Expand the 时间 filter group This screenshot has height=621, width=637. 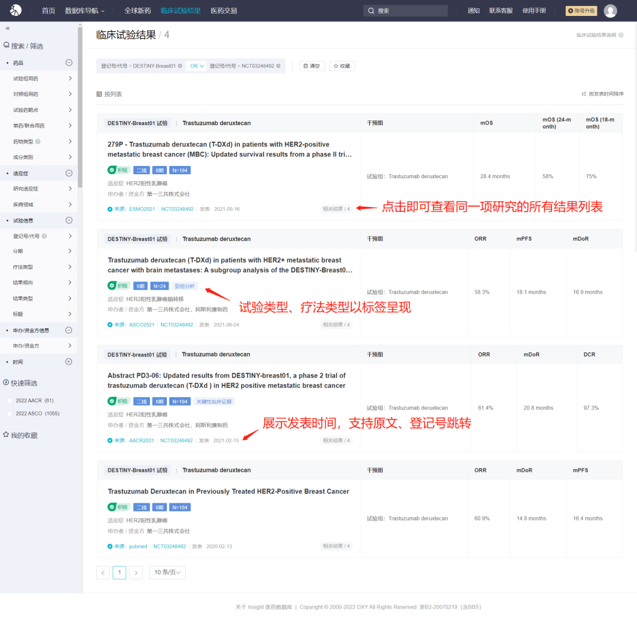68,361
